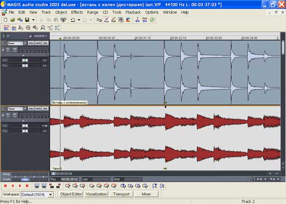Toggle the global M button above tracks
This screenshot has width=286, height=204.
[x=8, y=36]
